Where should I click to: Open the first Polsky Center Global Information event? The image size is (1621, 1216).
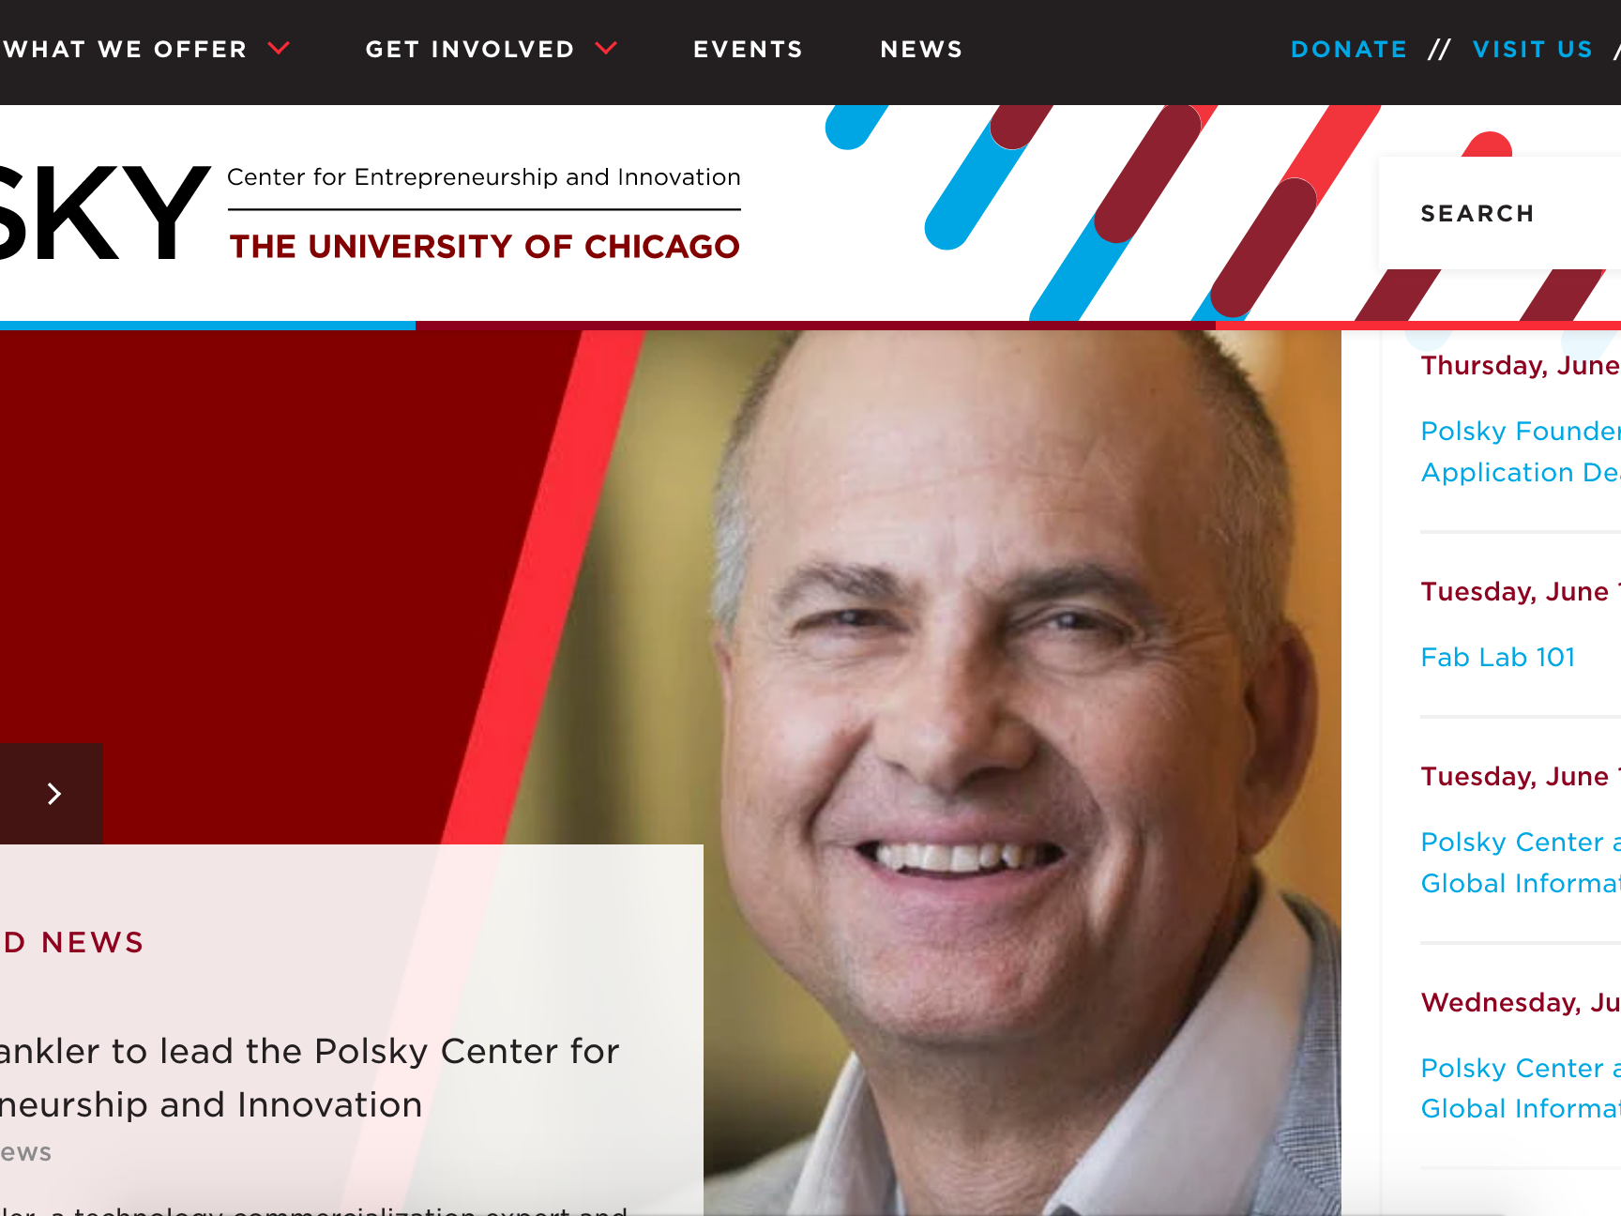[x=1521, y=862]
